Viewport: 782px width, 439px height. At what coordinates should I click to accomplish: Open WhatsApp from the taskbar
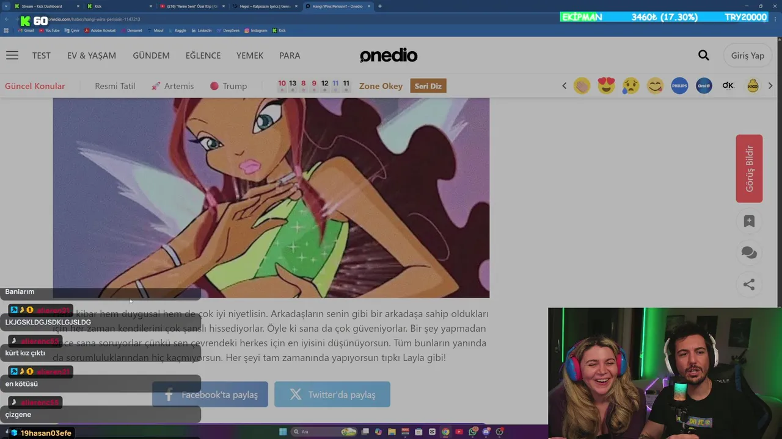tap(473, 432)
